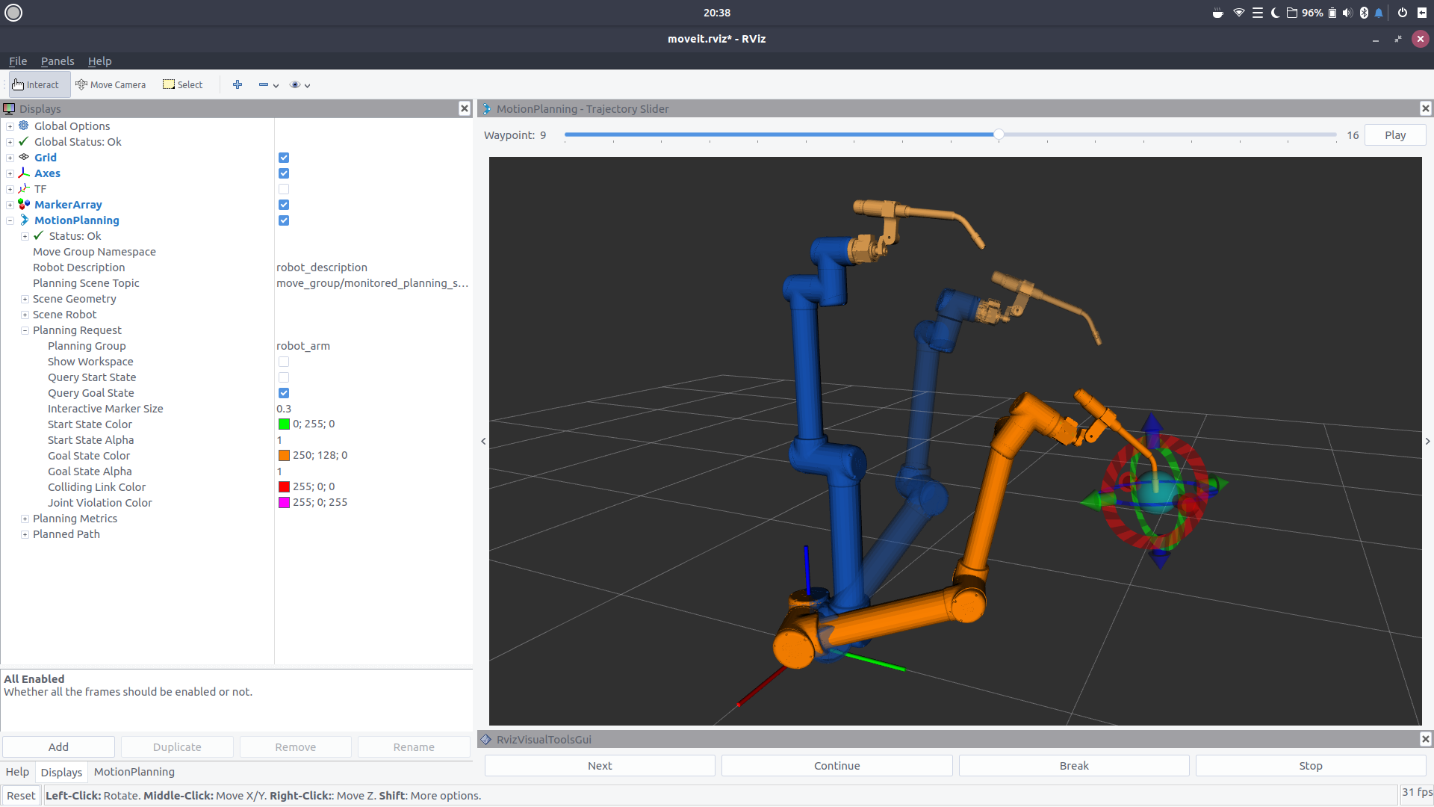Click the power icon in top bar

[x=1402, y=13]
